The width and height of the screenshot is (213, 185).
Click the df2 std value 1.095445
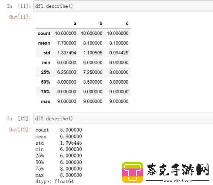71,143
